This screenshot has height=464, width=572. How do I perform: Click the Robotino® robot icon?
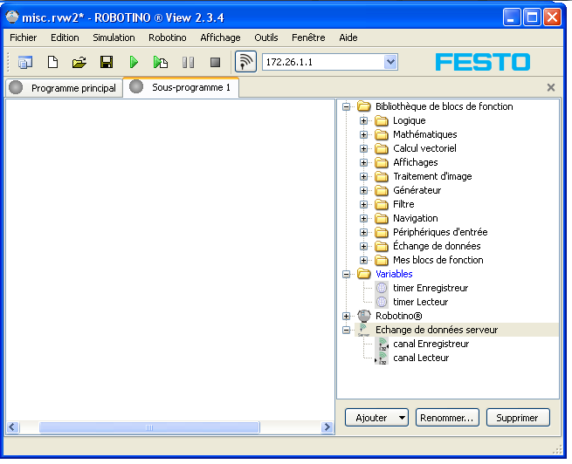click(364, 316)
